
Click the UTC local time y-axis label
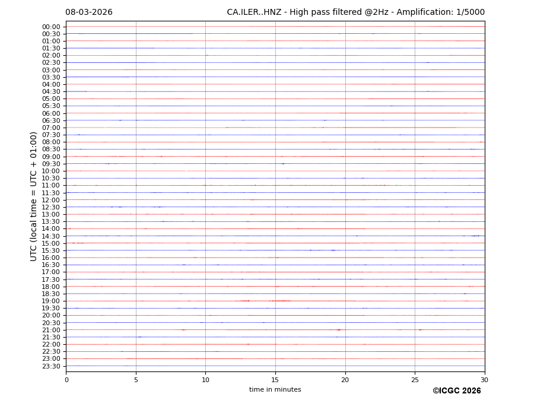[x=34, y=196]
